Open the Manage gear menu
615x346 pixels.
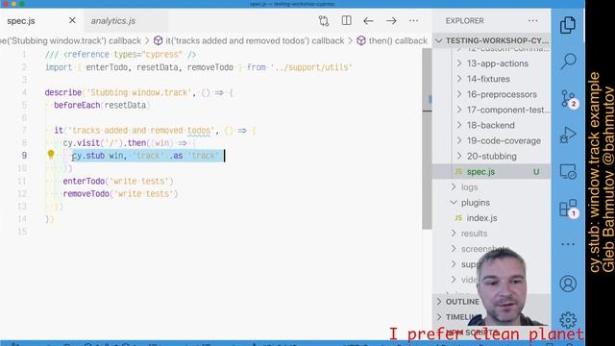tap(568, 320)
